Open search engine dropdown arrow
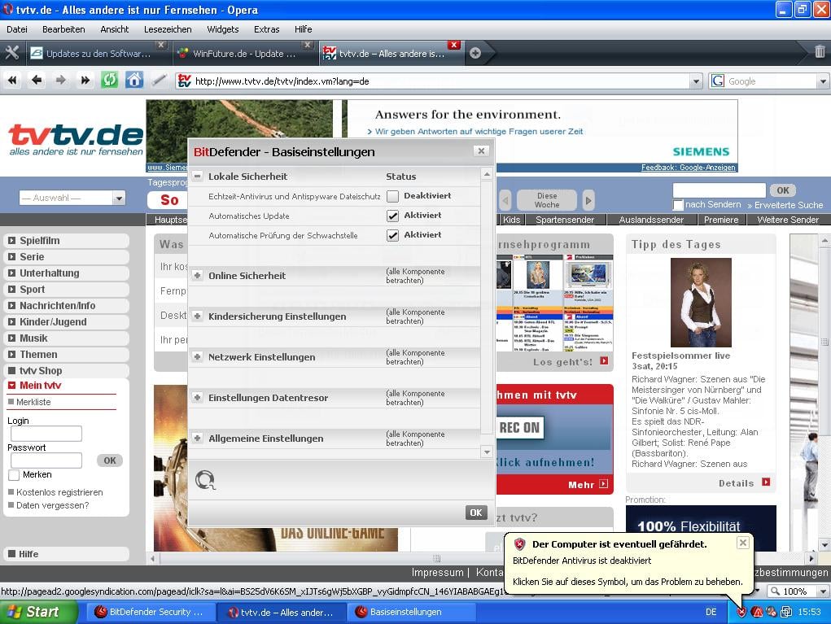The image size is (831, 624). (823, 81)
